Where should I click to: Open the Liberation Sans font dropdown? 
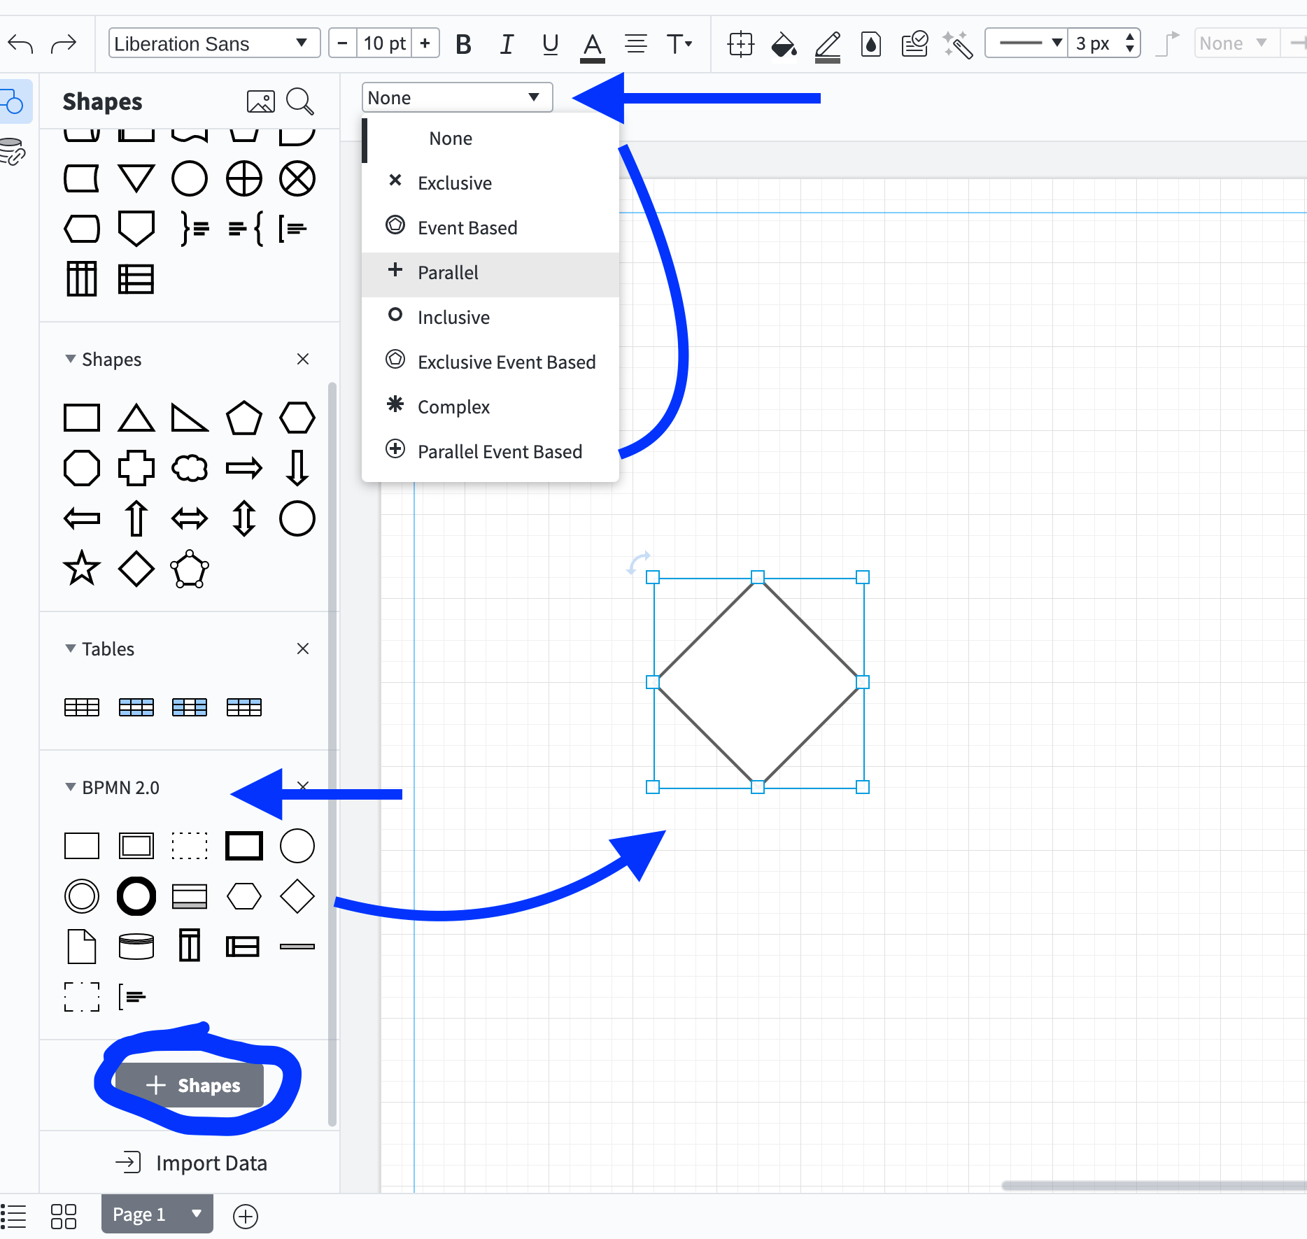coord(214,43)
